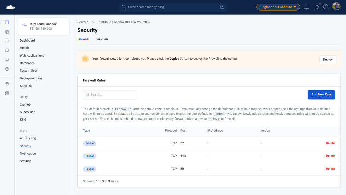Open Notification menu item
Viewport: 346px width, 195px height.
tap(28, 153)
